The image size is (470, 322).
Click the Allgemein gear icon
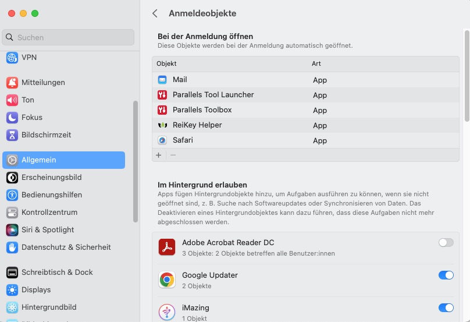pos(12,160)
